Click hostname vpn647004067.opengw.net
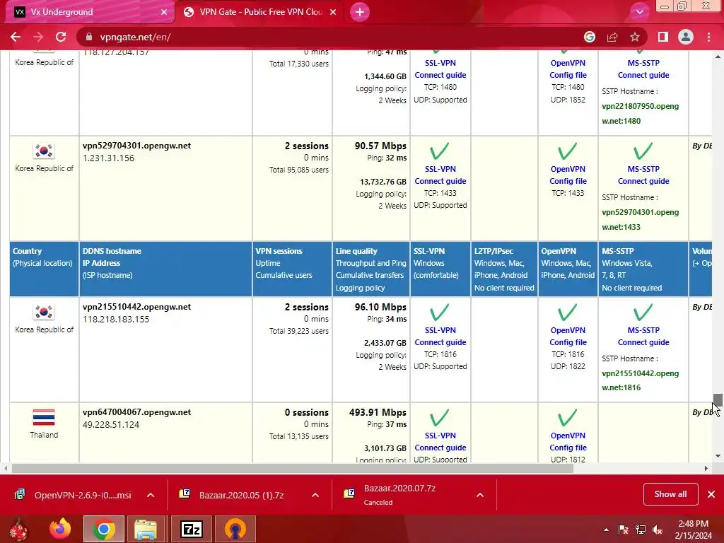The width and height of the screenshot is (724, 543). click(136, 412)
